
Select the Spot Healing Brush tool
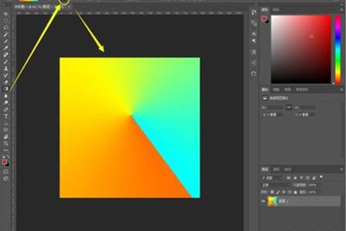coord(6,55)
